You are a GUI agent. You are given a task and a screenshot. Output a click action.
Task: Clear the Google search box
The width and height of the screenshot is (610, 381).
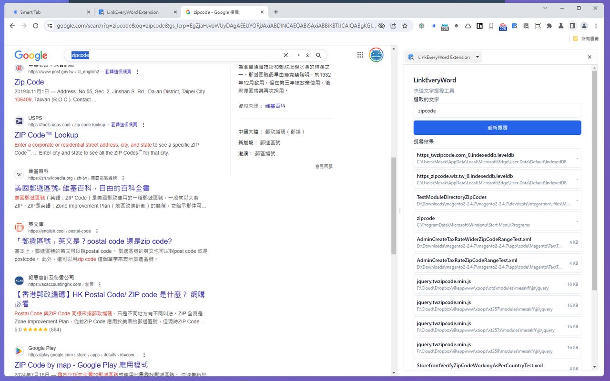pos(286,55)
